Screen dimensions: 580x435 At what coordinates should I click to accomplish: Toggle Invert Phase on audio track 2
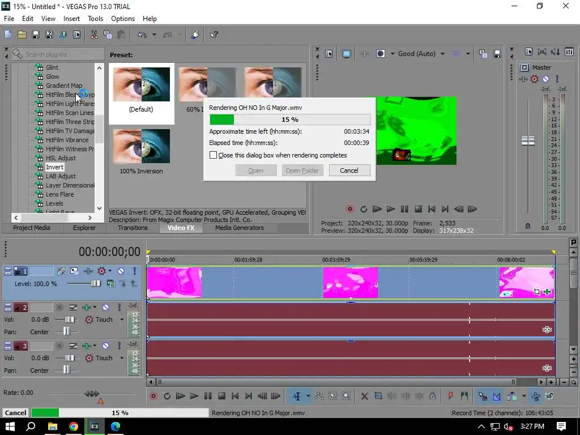click(x=73, y=307)
